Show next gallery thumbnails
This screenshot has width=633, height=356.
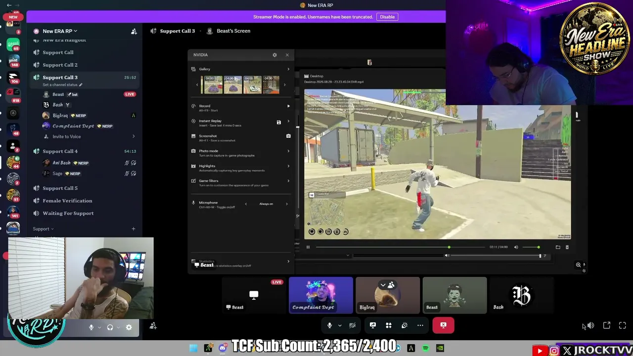tap(284, 85)
